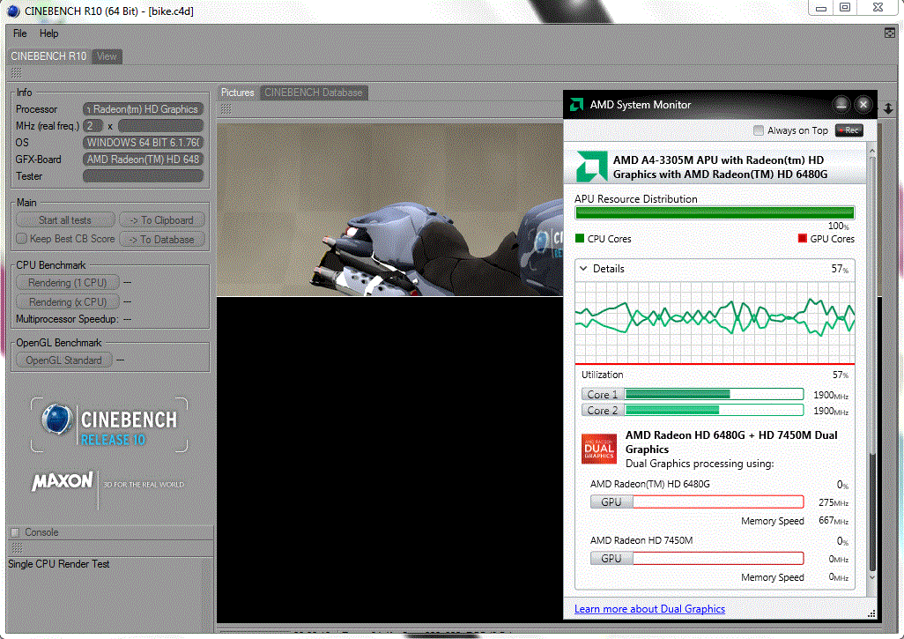Start Rendering (1 CPU) benchmark
The image size is (904, 639).
tap(68, 283)
